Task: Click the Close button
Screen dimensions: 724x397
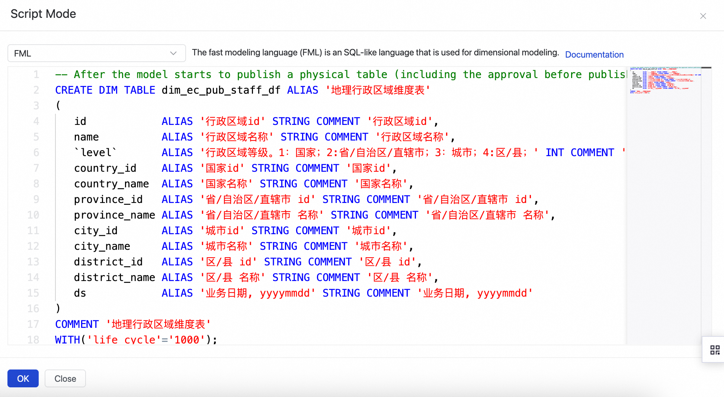Action: [x=65, y=378]
